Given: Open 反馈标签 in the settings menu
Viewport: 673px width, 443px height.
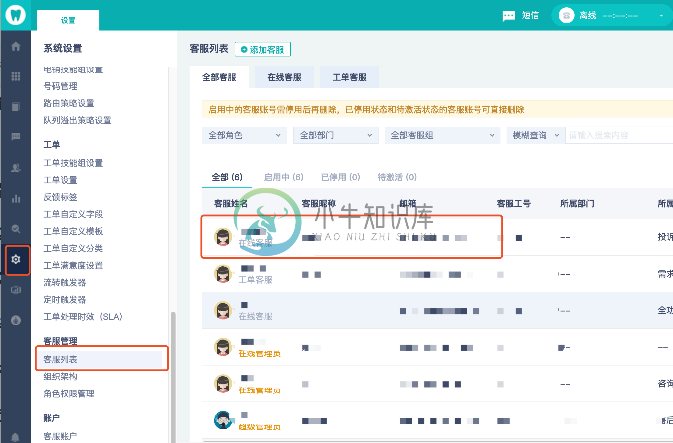Looking at the screenshot, I should click(60, 197).
